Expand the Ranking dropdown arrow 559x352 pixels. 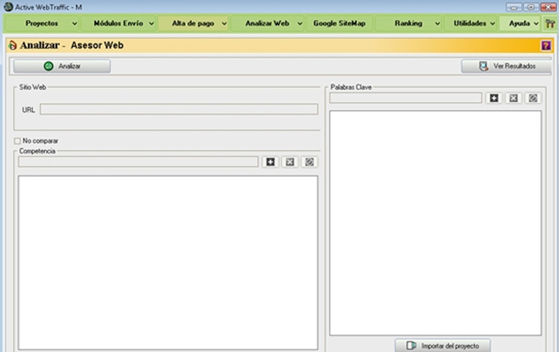[x=437, y=24]
